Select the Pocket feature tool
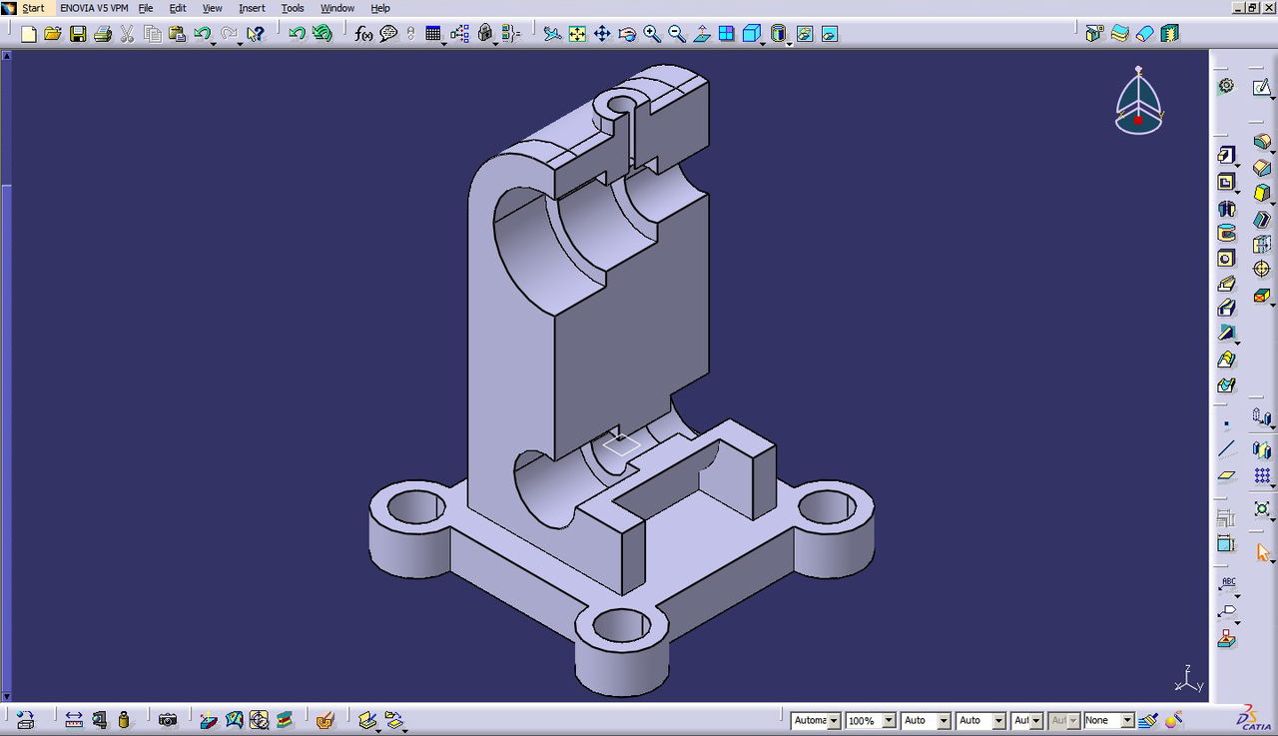 (1226, 182)
